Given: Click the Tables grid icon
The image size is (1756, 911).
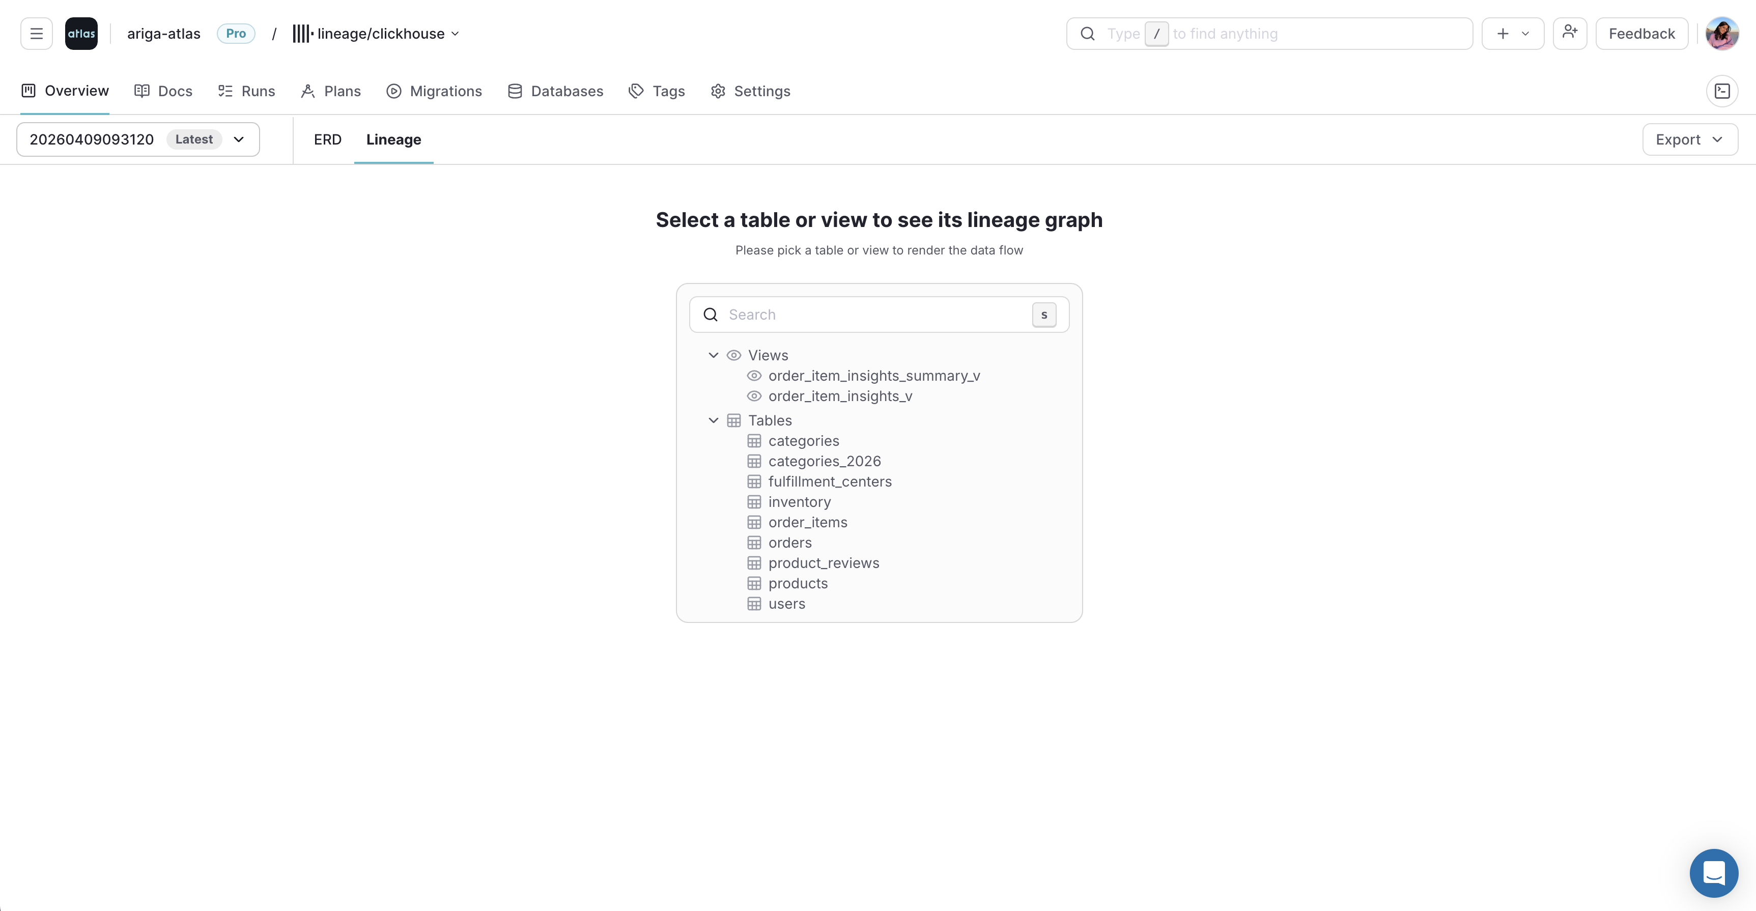Looking at the screenshot, I should (x=734, y=420).
